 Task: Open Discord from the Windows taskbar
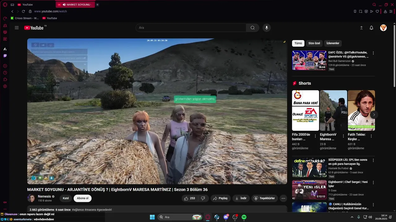[x=226, y=217]
